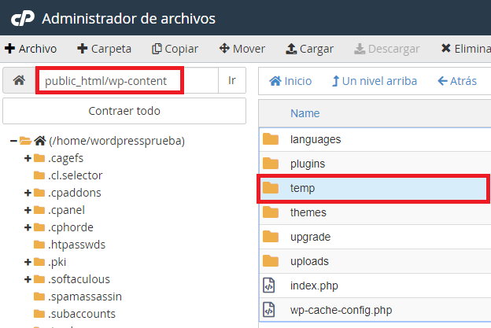Navigate back with Atrás
The height and width of the screenshot is (328, 491).
coord(457,81)
